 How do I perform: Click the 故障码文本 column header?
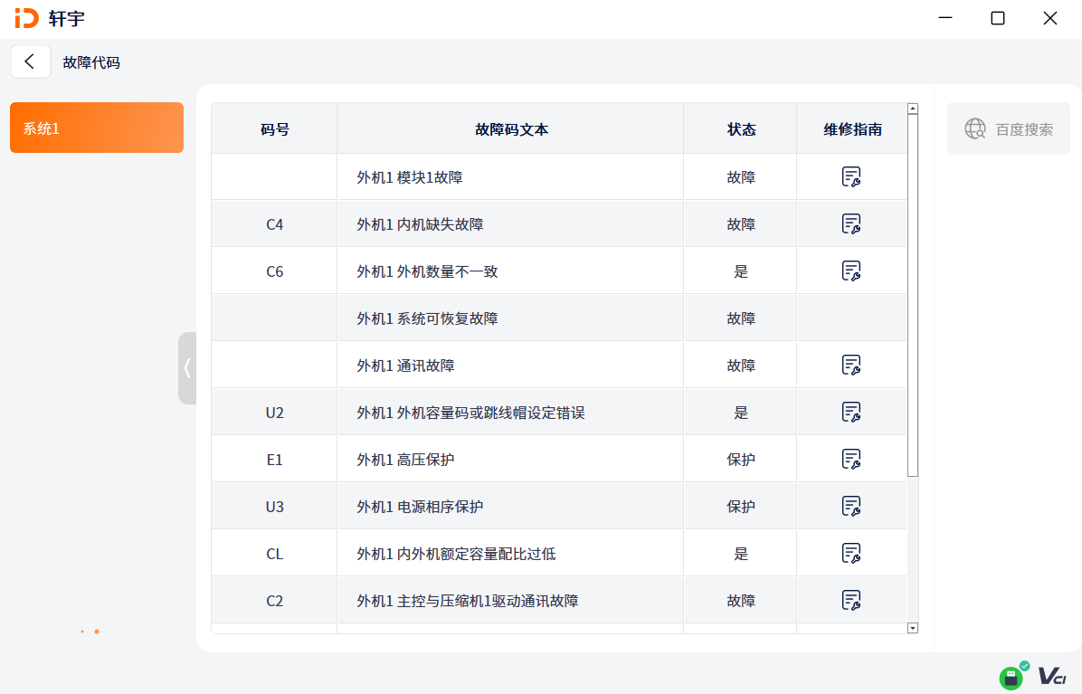coord(510,129)
